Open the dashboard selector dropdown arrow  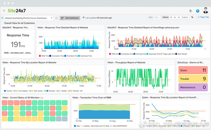pyautogui.click(x=52, y=18)
